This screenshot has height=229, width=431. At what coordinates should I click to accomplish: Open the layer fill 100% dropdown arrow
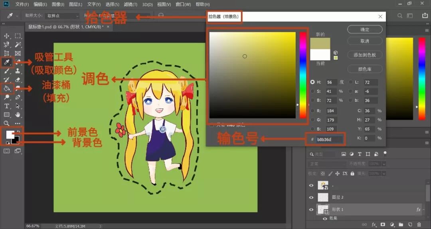click(x=384, y=174)
